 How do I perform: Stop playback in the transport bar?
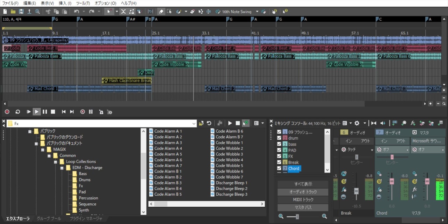coord(53,112)
